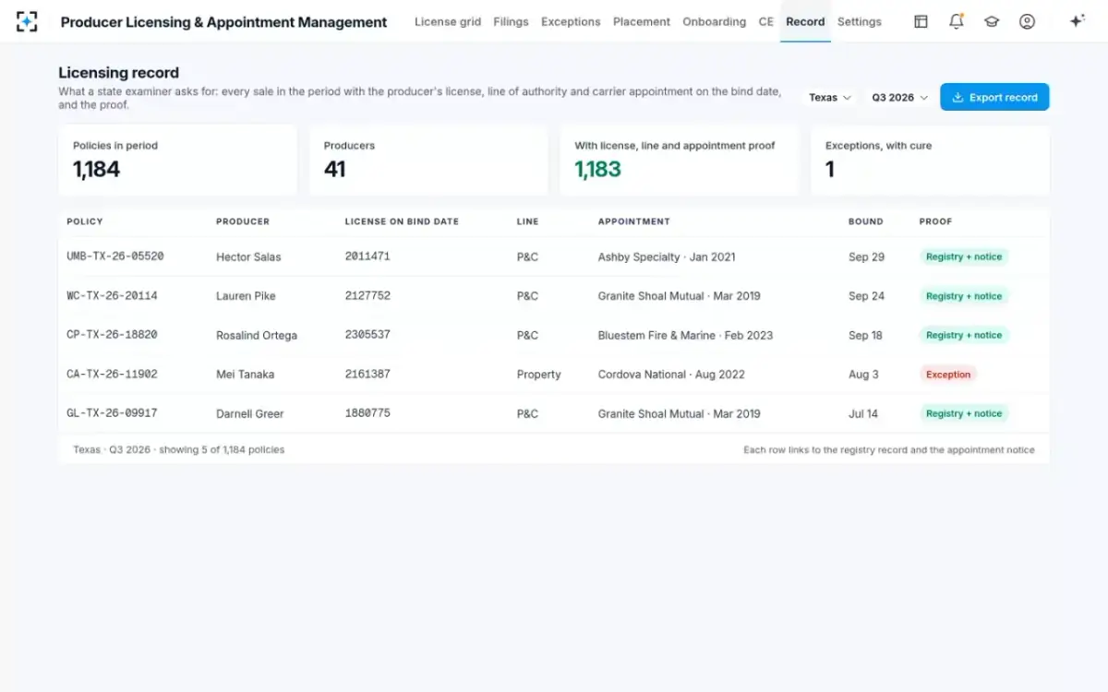Select policy UMB-TX-26-05520
Screen dimensions: 1108x692
click(x=115, y=257)
